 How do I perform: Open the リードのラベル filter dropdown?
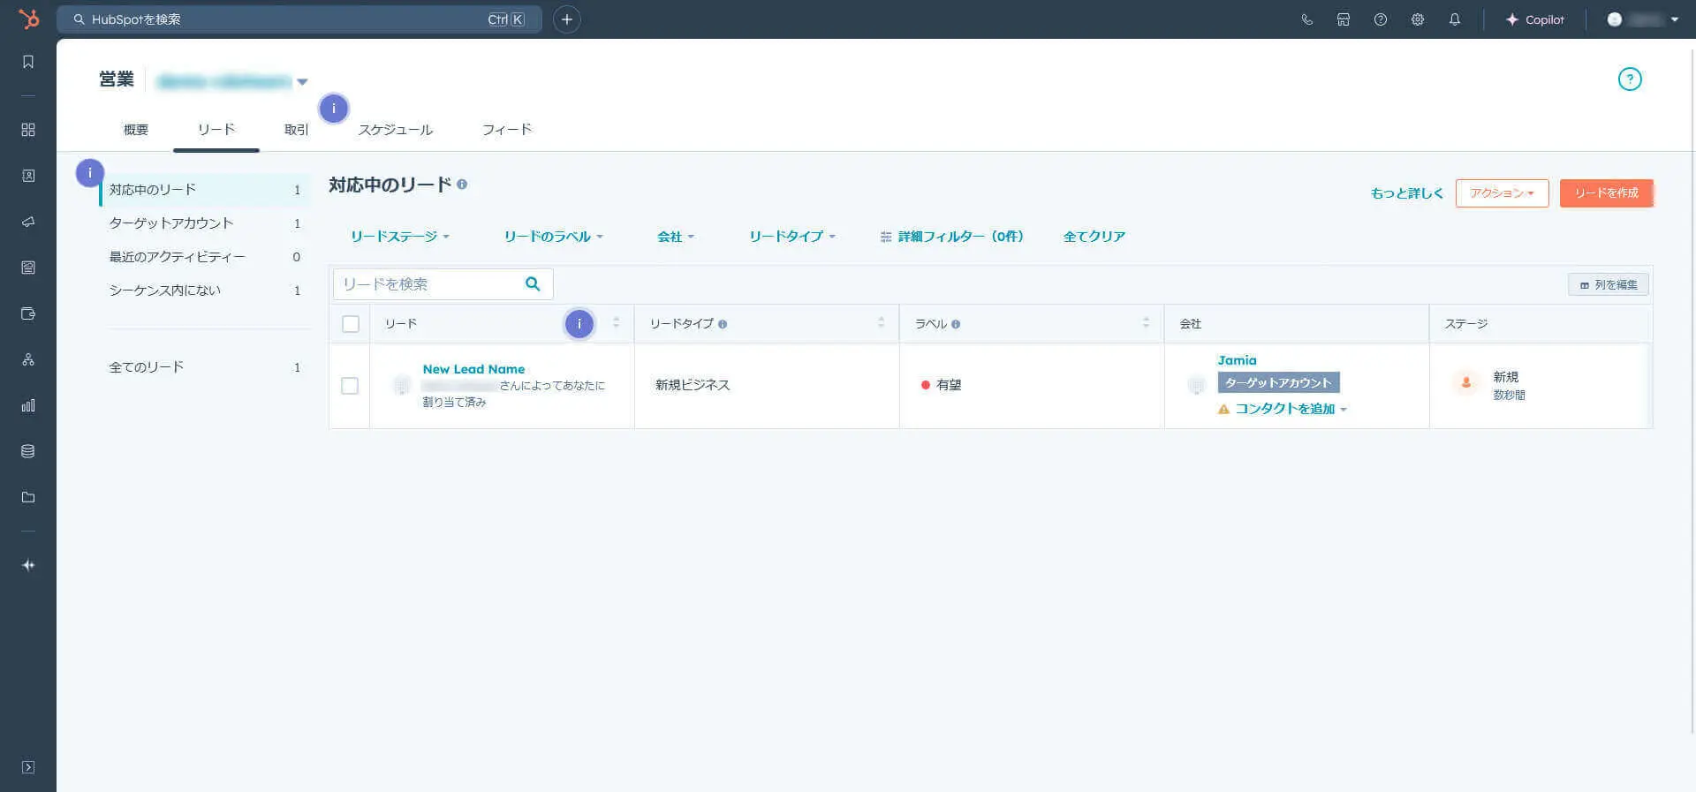[x=554, y=237]
